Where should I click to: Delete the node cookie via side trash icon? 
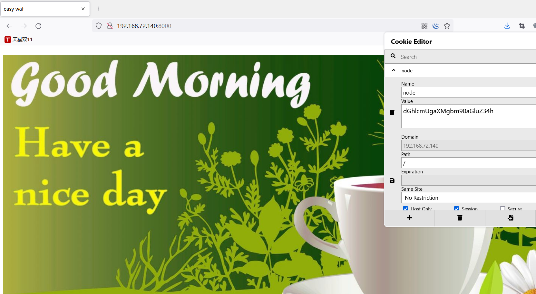pyautogui.click(x=392, y=112)
